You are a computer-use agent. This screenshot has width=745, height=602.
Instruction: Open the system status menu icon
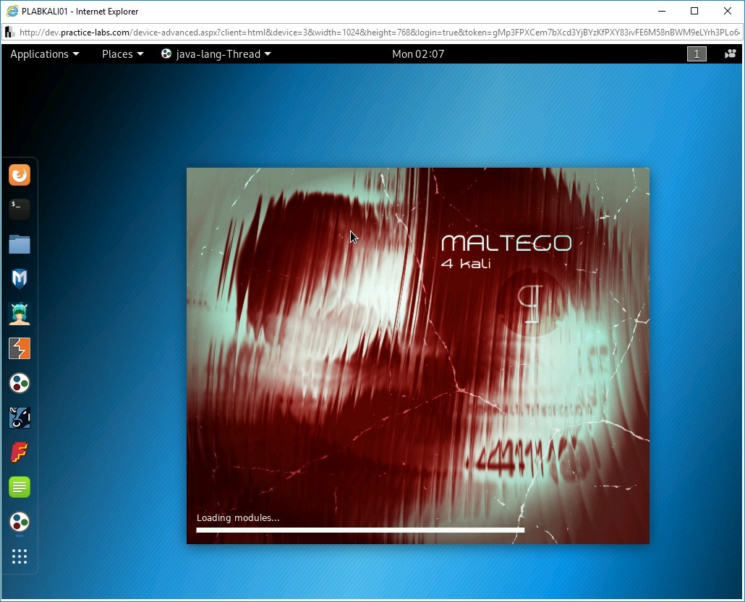pos(730,54)
